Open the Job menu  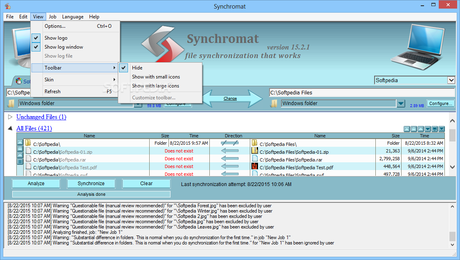[52, 17]
